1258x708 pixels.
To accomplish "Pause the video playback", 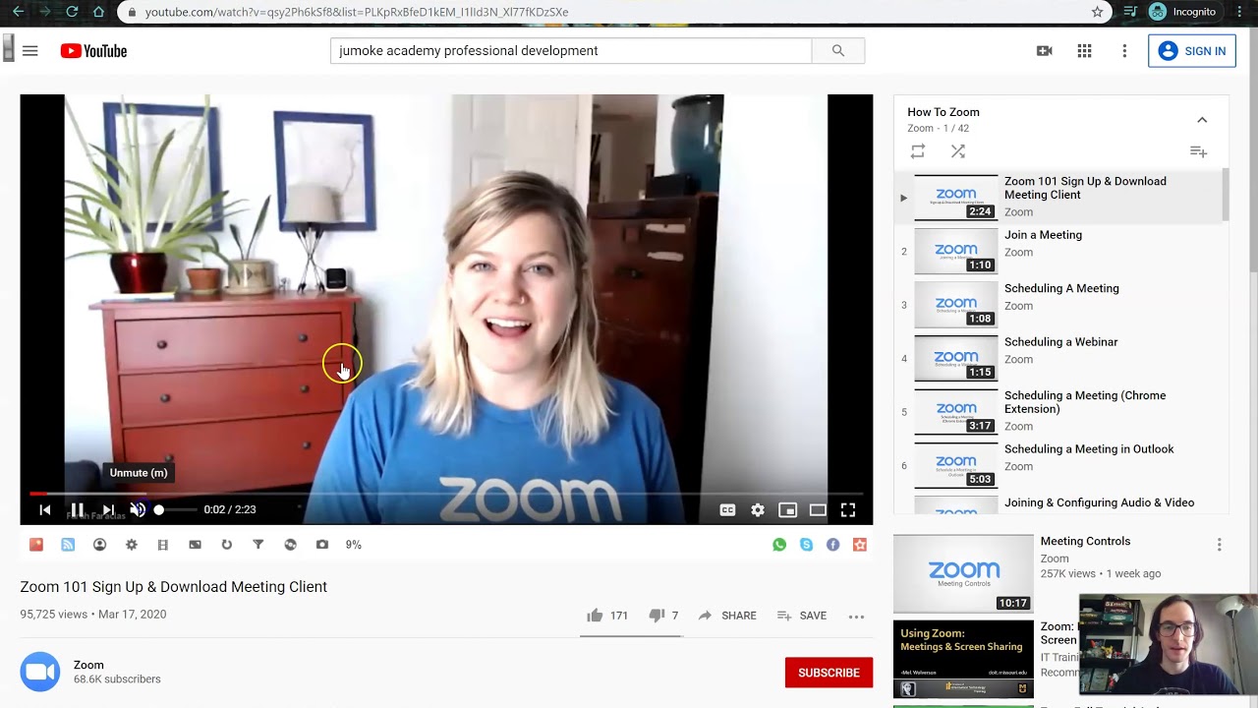I will [77, 509].
